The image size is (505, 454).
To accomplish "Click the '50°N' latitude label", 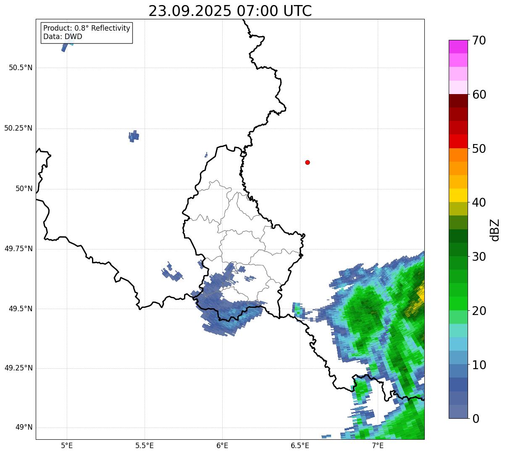I will [x=24, y=189].
